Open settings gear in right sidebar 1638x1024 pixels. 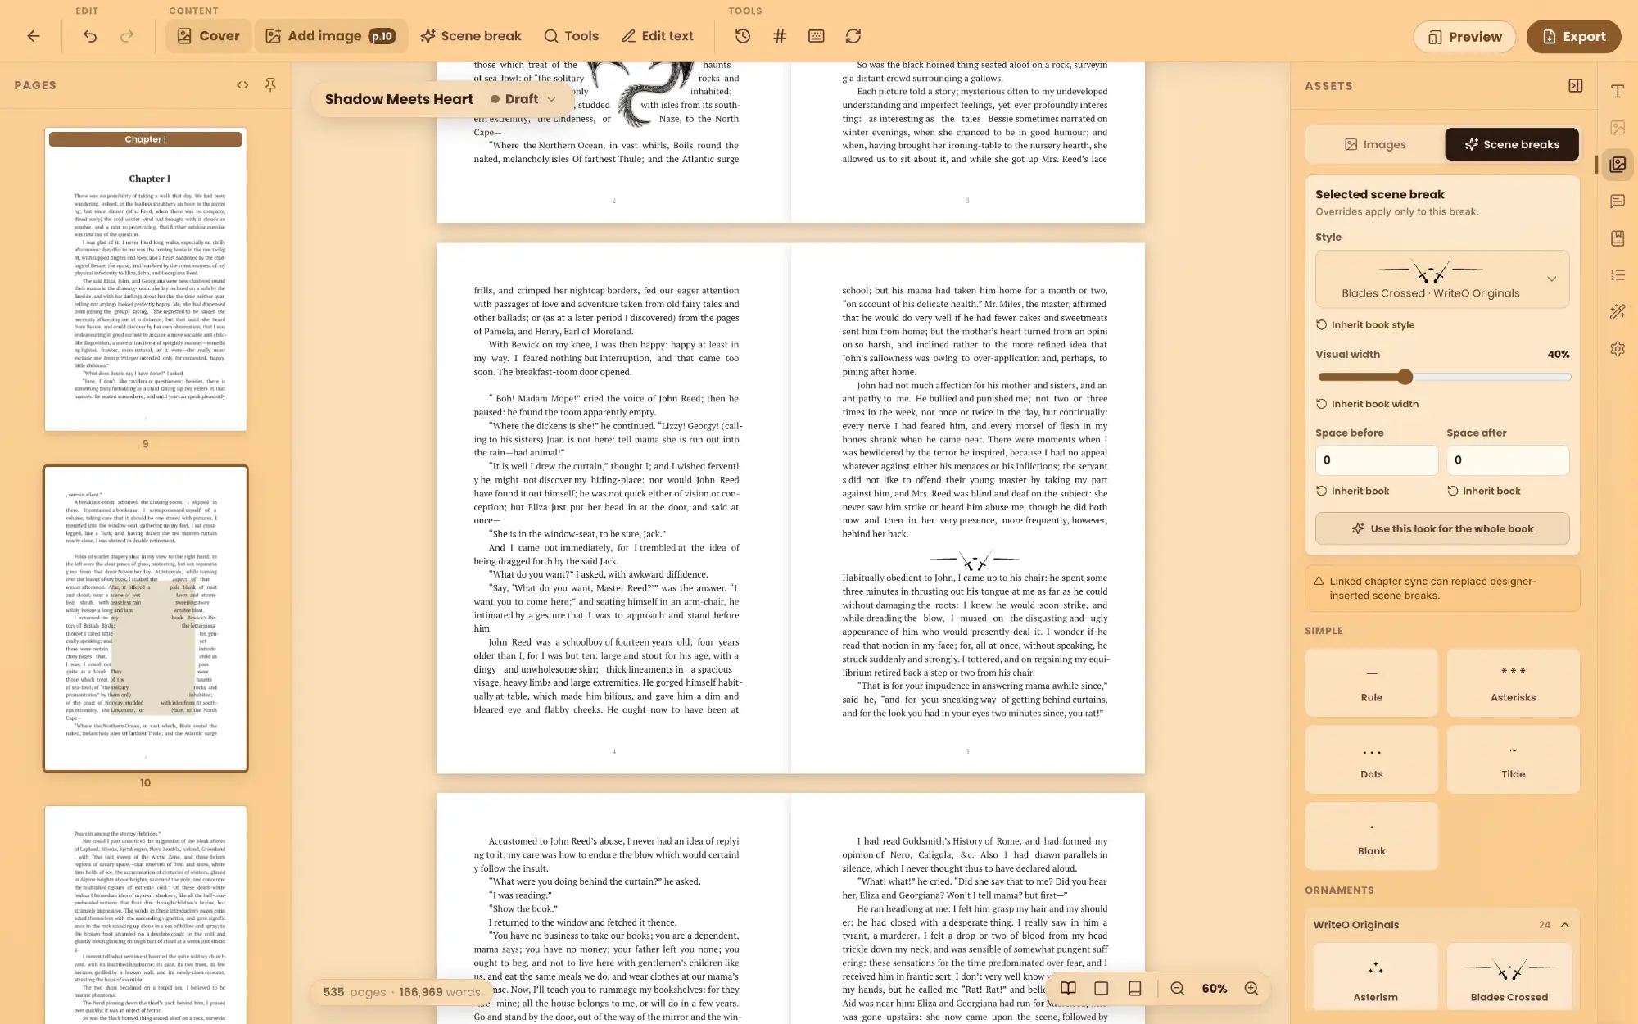[x=1618, y=349]
